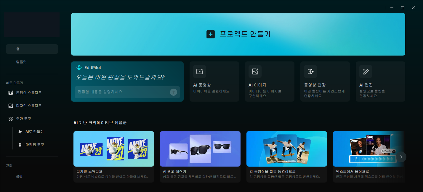The width and height of the screenshot is (423, 192).
Task: Select the AI로 만들기 sub-item with cursor icon
Action: (x=37, y=132)
